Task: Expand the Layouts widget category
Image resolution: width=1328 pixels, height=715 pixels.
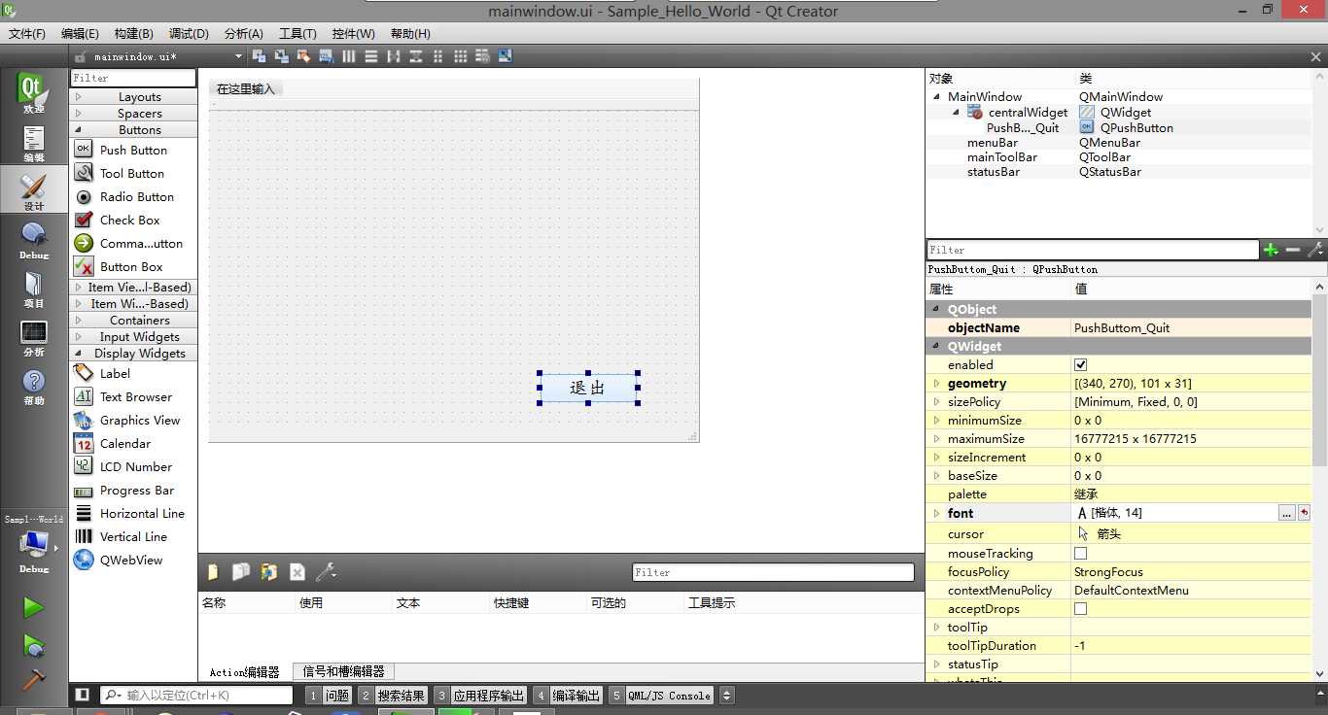Action: point(133,97)
